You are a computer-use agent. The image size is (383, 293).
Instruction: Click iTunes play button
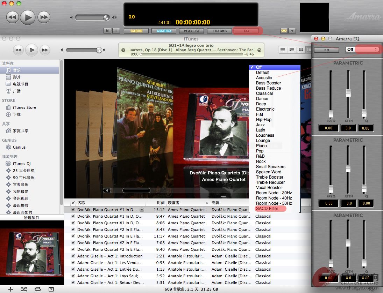(31, 50)
